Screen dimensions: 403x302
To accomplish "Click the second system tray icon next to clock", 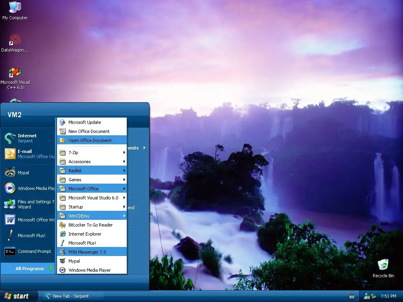I will (x=373, y=296).
